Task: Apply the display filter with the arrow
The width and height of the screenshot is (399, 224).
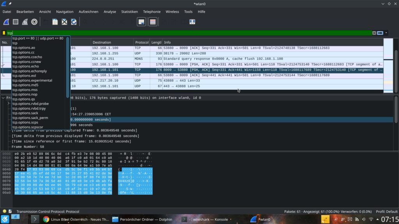Action: tap(380, 33)
